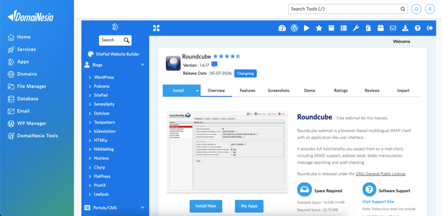The image size is (442, 216).
Task: Open the help question mark icon
Action: [417, 28]
